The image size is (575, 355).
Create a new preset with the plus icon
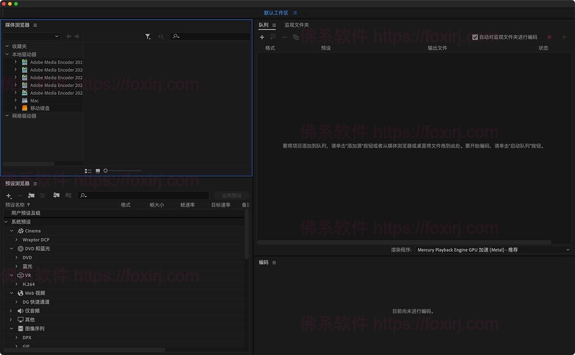9,195
